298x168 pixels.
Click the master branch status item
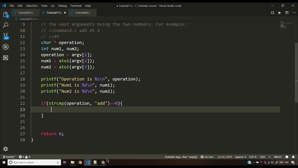(9, 157)
